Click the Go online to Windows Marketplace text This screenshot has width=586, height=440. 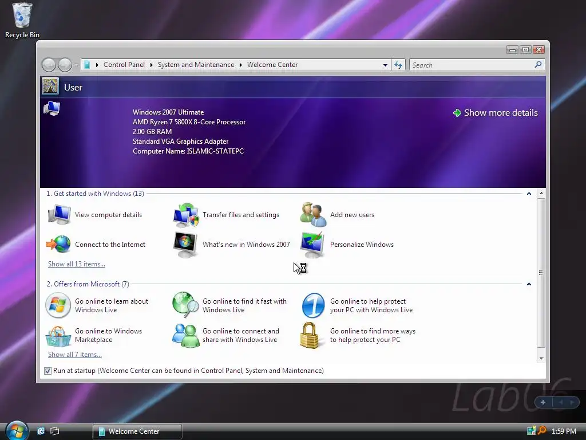point(108,335)
